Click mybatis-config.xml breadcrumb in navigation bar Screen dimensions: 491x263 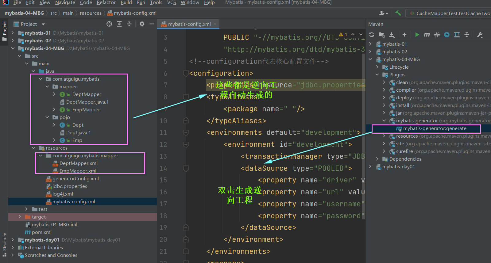(x=132, y=13)
